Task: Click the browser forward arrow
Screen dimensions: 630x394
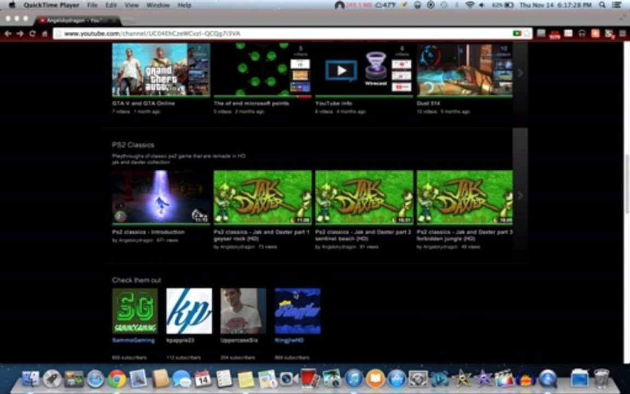Action: (x=20, y=34)
